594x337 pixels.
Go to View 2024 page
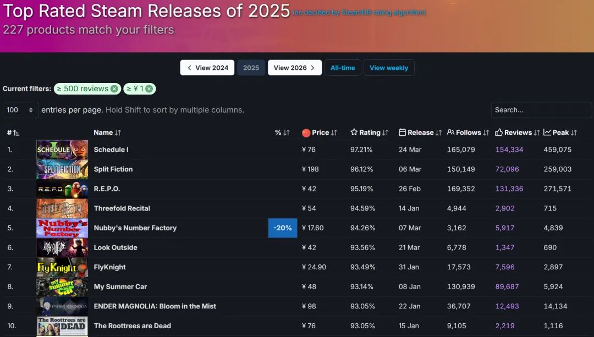(207, 68)
